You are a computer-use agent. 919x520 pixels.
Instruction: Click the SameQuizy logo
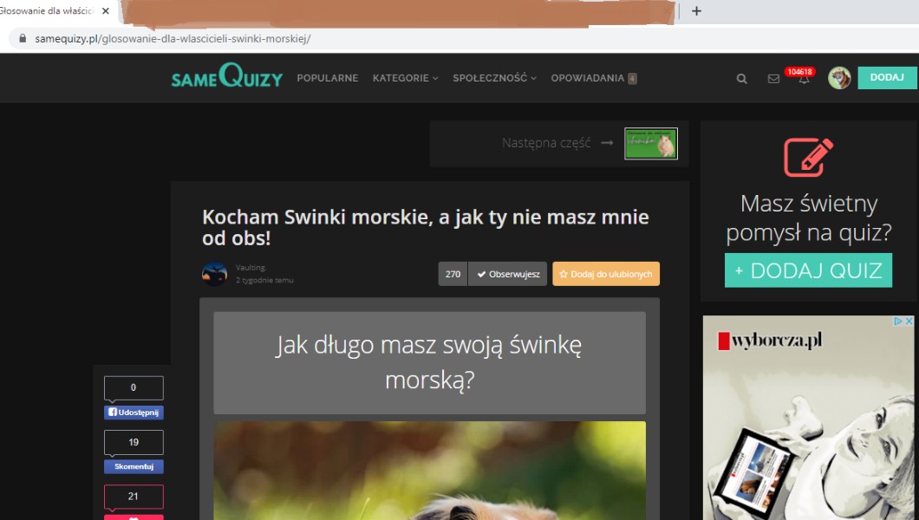click(x=227, y=78)
